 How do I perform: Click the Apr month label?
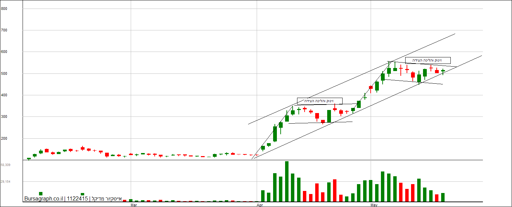pos(260,205)
